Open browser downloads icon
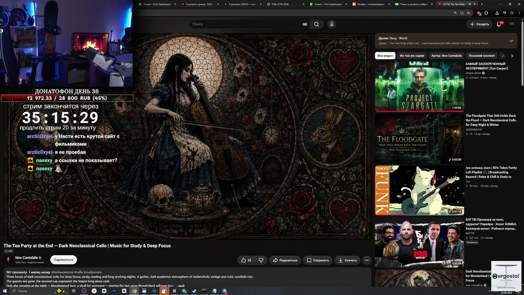Image resolution: width=524 pixels, height=295 pixels. pos(497,13)
